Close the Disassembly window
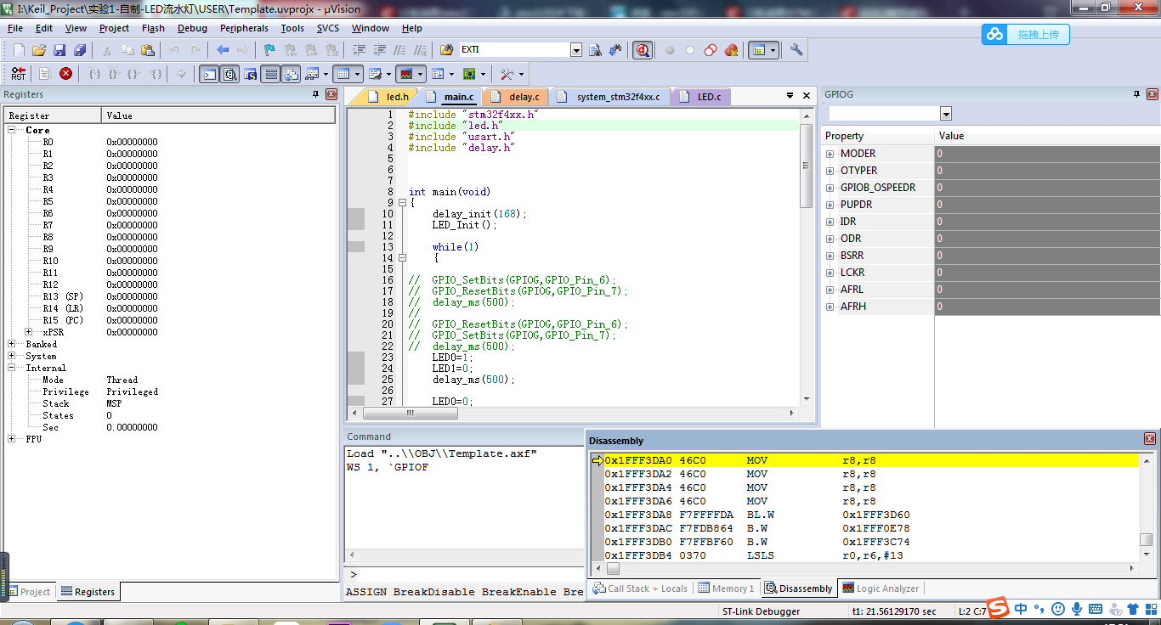Screen dimensions: 1161x625 click(x=1149, y=439)
